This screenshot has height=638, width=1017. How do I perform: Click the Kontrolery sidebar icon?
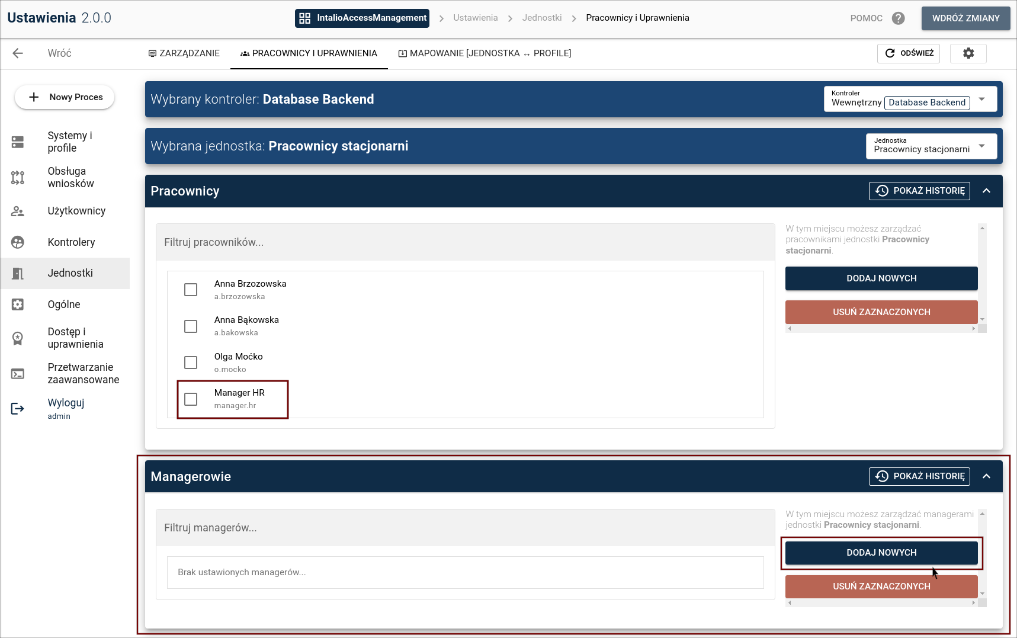point(18,242)
